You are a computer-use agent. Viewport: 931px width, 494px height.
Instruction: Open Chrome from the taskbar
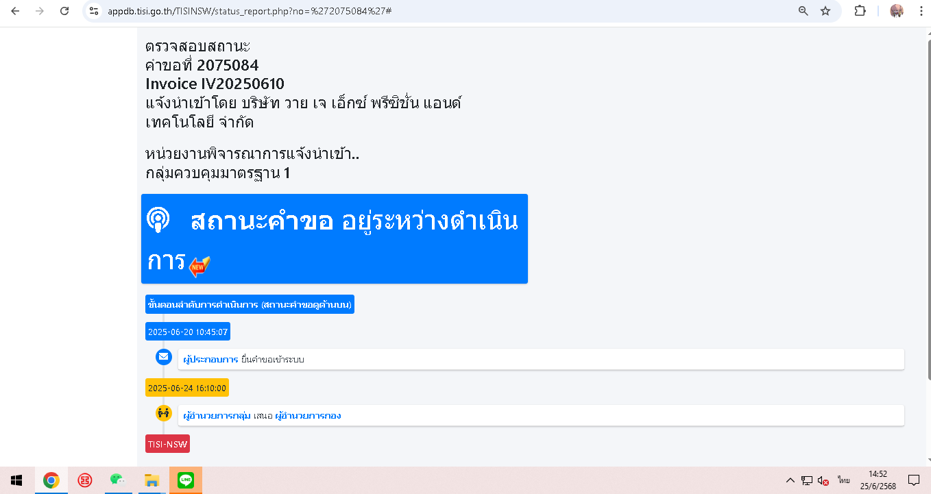pos(51,480)
